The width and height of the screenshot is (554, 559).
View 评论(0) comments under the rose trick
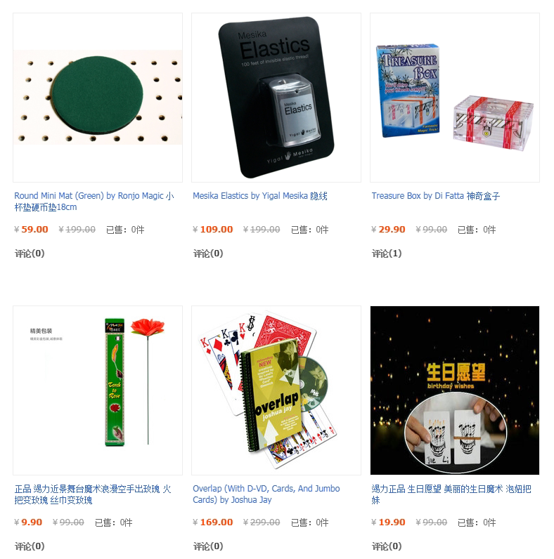(30, 546)
